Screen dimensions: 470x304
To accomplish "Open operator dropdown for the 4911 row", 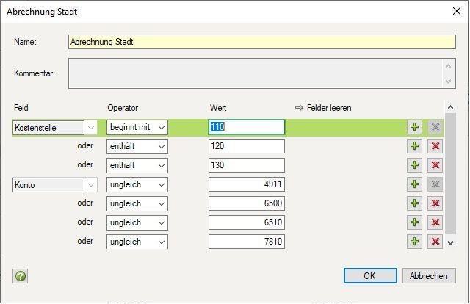I will 161,184.
